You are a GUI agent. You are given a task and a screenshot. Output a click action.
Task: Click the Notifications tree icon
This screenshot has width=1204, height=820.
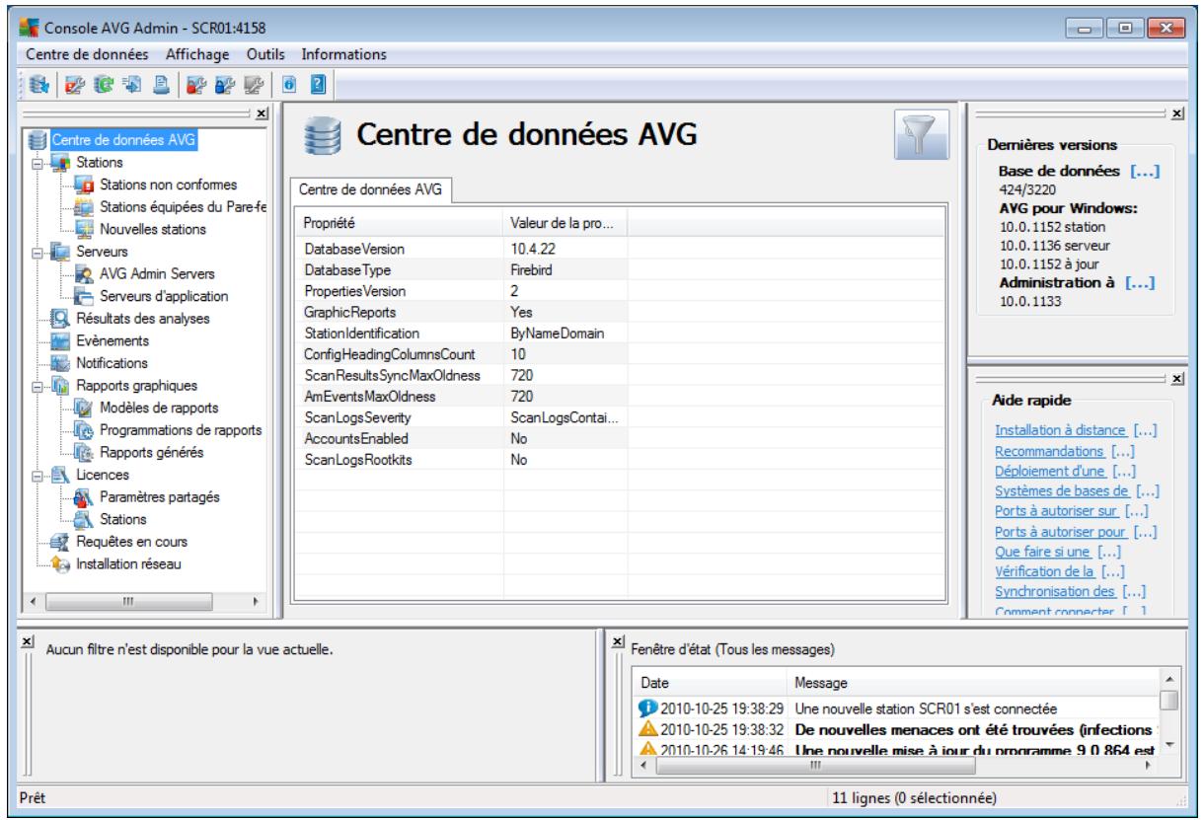[x=59, y=363]
